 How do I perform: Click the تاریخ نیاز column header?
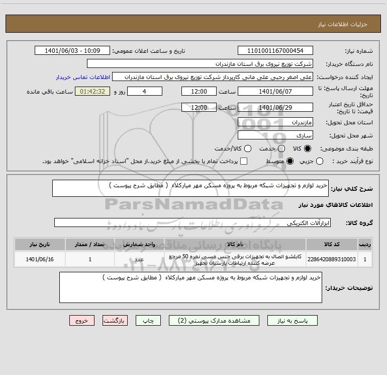pos(40,244)
